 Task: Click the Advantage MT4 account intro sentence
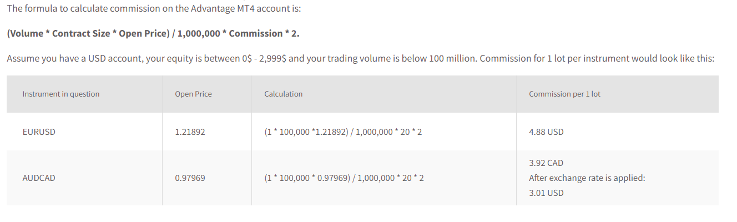[x=154, y=9]
